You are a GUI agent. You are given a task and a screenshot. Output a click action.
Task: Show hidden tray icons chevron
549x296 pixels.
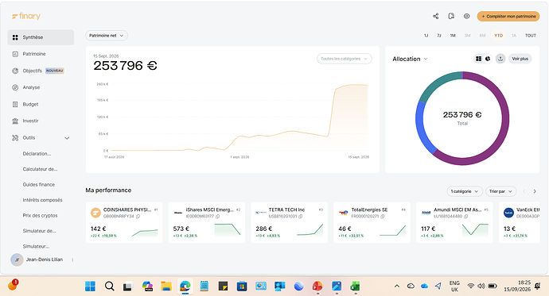pos(397,286)
